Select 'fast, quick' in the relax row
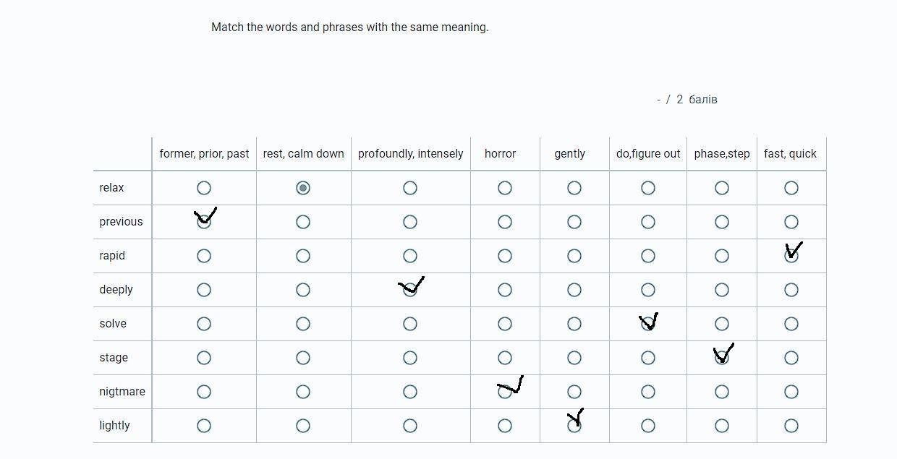The width and height of the screenshot is (897, 459). coord(791,188)
